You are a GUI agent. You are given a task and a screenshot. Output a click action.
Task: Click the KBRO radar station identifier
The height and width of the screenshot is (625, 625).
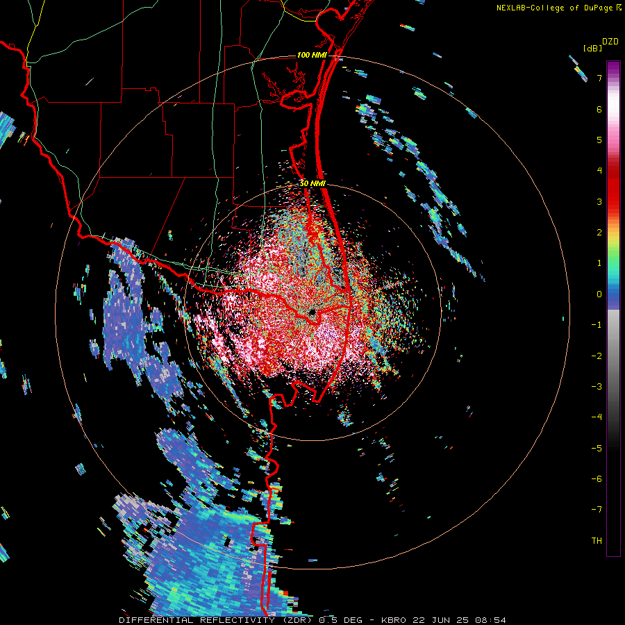394,620
